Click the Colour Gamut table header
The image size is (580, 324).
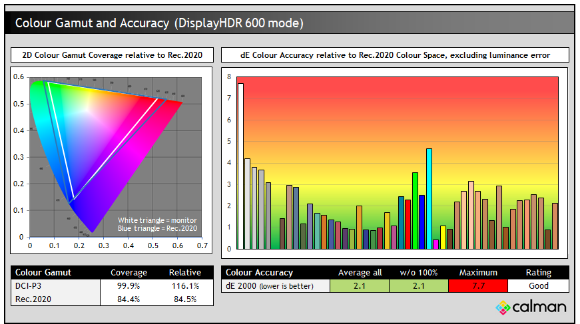tap(43, 272)
